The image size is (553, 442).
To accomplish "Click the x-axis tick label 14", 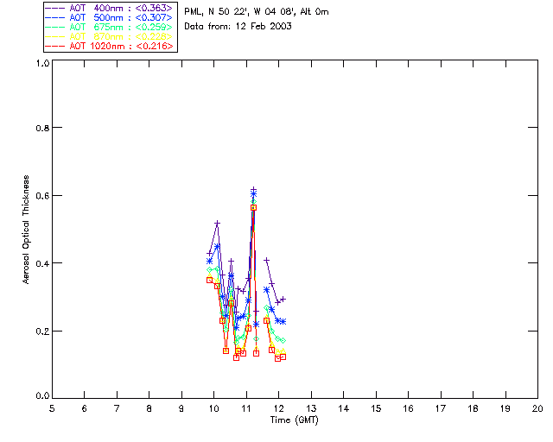I will (344, 408).
